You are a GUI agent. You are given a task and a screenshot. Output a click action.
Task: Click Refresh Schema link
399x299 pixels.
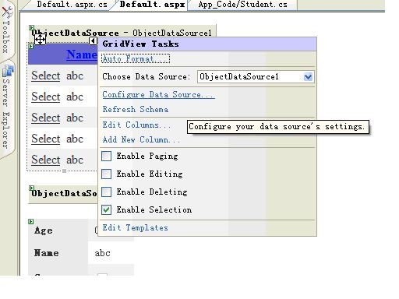136,109
